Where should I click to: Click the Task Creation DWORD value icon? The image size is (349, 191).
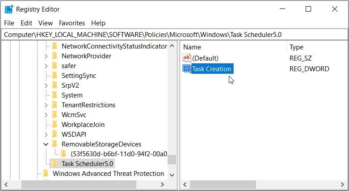point(187,69)
